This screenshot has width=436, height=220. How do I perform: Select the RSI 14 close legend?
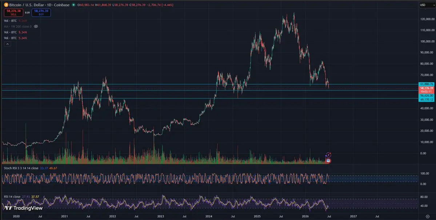(12, 197)
